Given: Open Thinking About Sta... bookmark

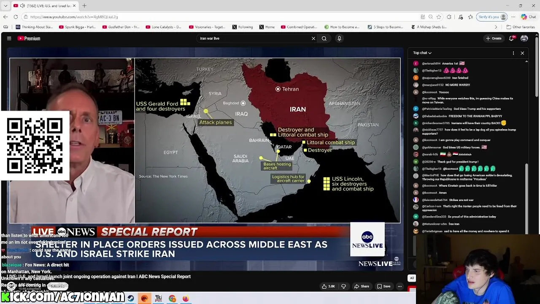Looking at the screenshot, I should coord(35,27).
